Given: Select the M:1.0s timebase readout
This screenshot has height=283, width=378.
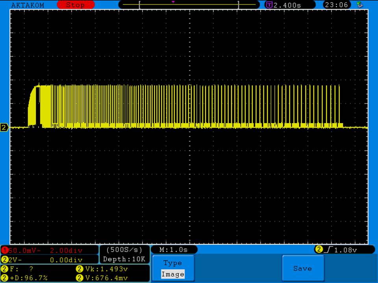Looking at the screenshot, I should click(174, 250).
